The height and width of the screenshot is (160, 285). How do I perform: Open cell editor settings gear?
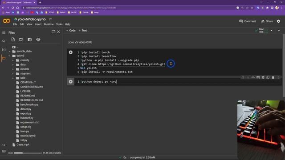(263, 77)
